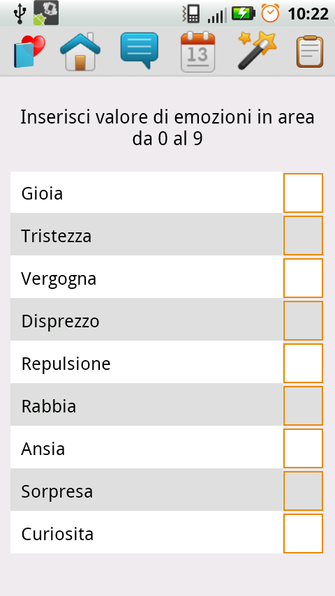
Task: Tap the battery charging status icon
Action: pos(244,14)
